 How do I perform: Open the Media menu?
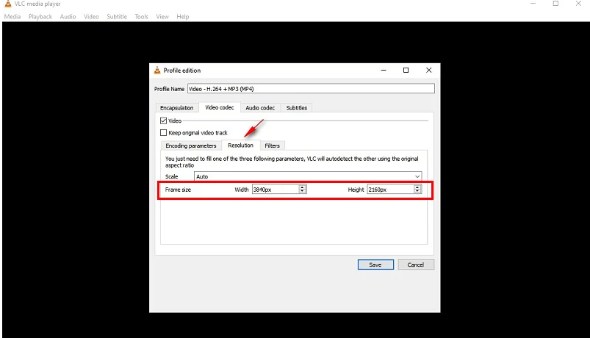pyautogui.click(x=12, y=17)
